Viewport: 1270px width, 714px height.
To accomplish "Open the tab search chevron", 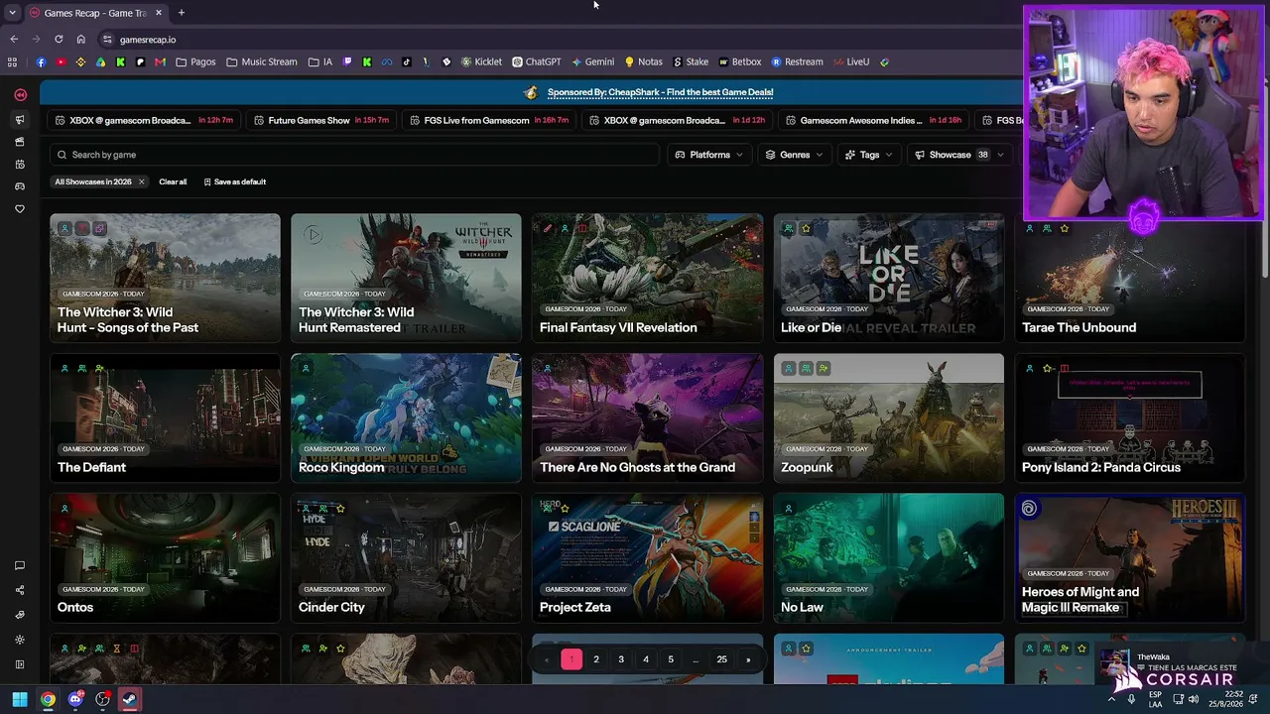I will click(x=12, y=13).
